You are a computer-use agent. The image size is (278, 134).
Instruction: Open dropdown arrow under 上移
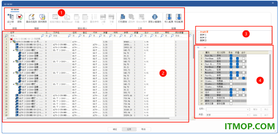103,24
